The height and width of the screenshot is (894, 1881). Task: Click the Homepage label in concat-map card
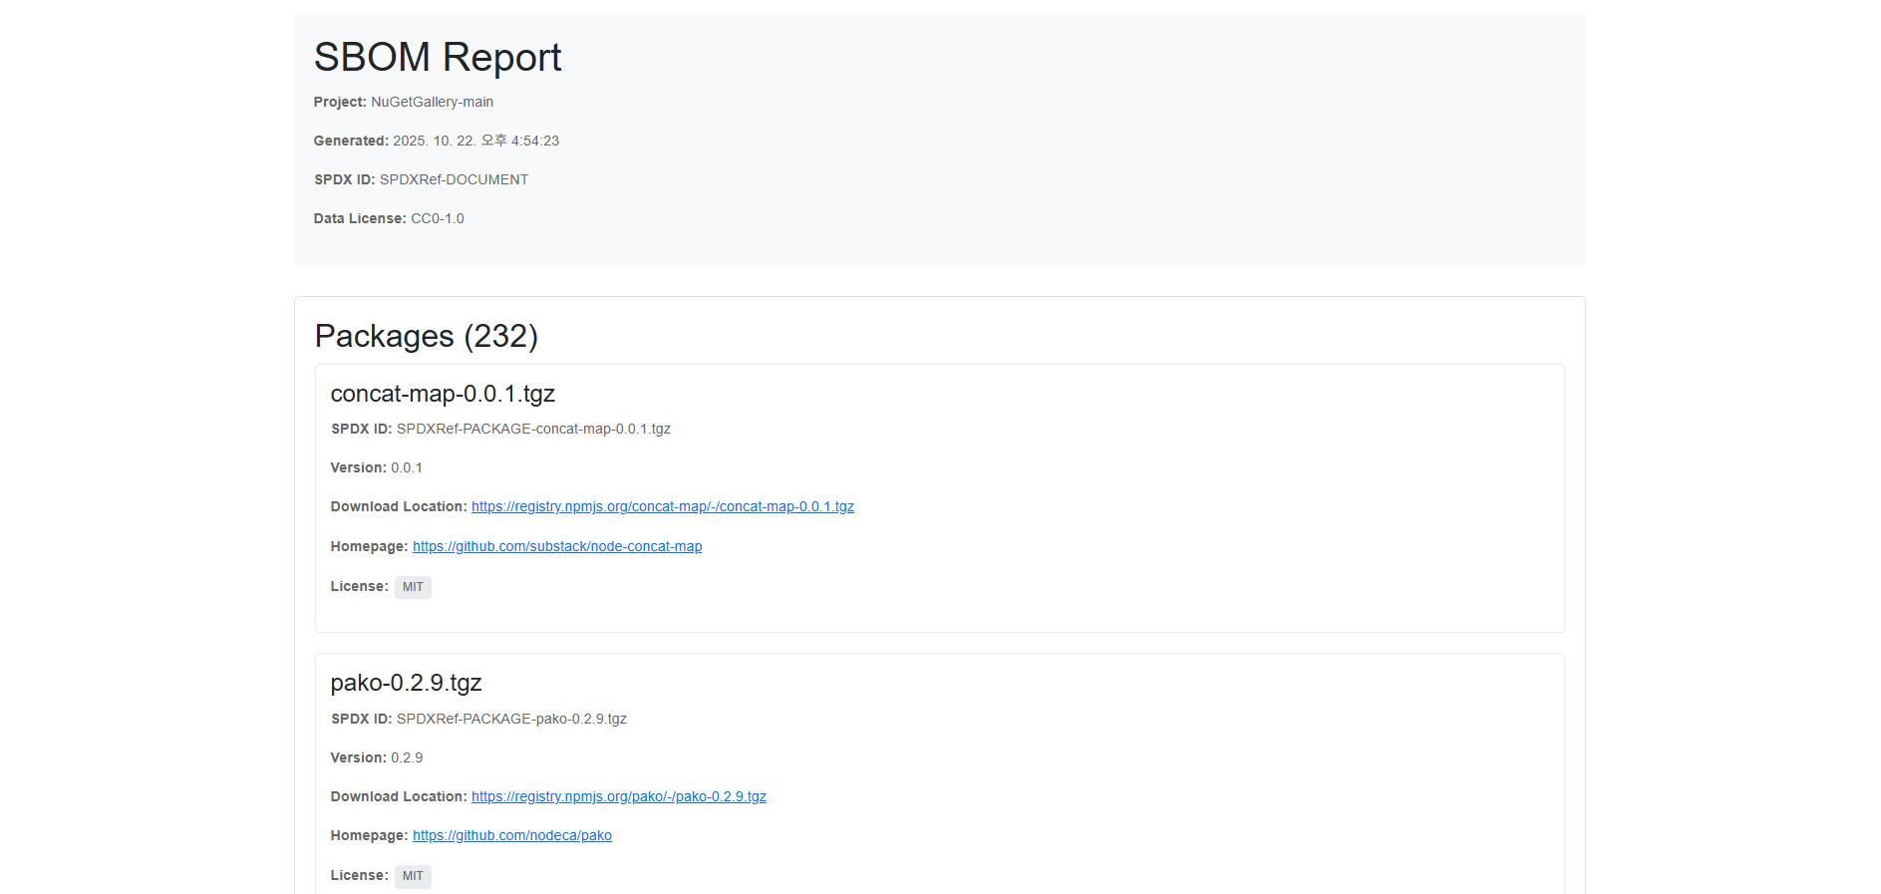pos(369,546)
